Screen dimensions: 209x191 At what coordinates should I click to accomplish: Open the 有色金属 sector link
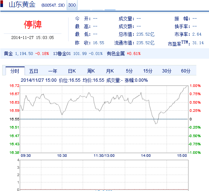pyautogui.click(x=116, y=54)
